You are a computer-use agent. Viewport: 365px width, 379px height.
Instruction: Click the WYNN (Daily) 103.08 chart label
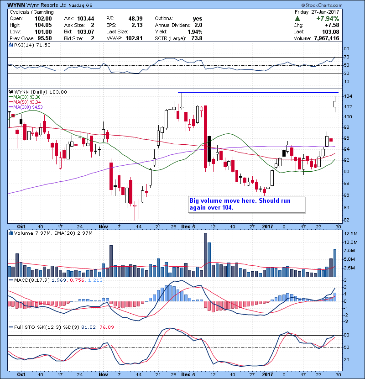(41, 92)
